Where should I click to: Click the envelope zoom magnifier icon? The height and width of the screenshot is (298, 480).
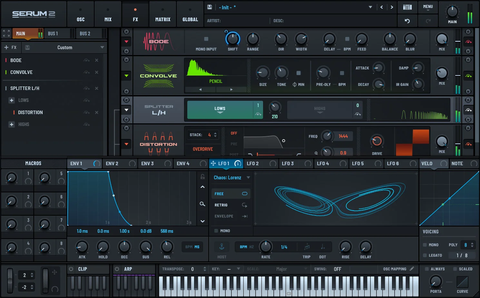point(202,204)
